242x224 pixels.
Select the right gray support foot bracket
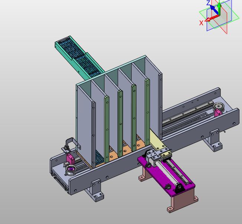(x=214, y=140)
